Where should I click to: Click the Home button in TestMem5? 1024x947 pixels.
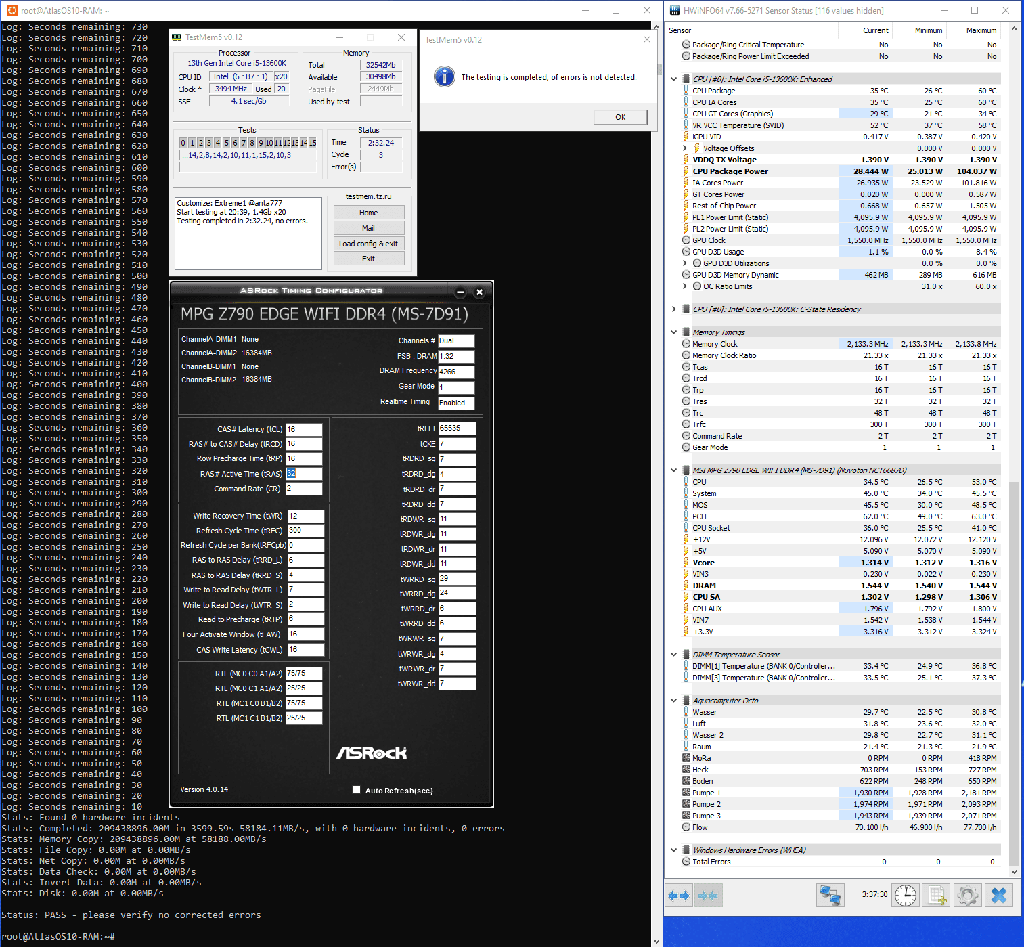coord(369,213)
